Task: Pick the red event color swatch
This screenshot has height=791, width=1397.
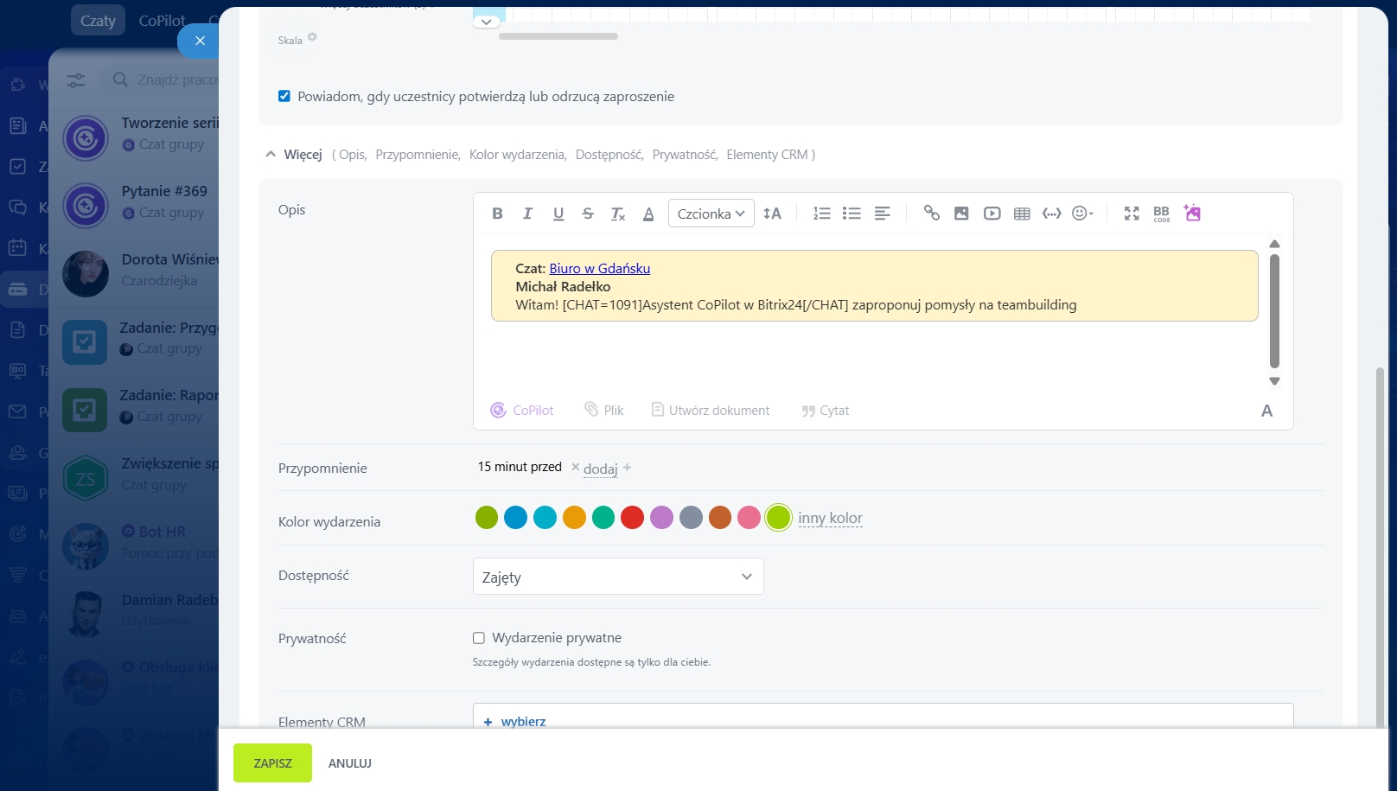Action: (632, 518)
